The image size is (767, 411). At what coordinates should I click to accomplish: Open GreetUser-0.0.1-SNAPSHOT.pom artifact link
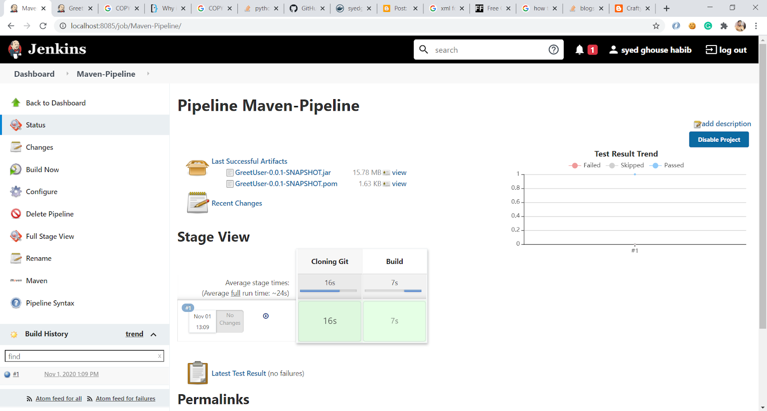click(286, 183)
